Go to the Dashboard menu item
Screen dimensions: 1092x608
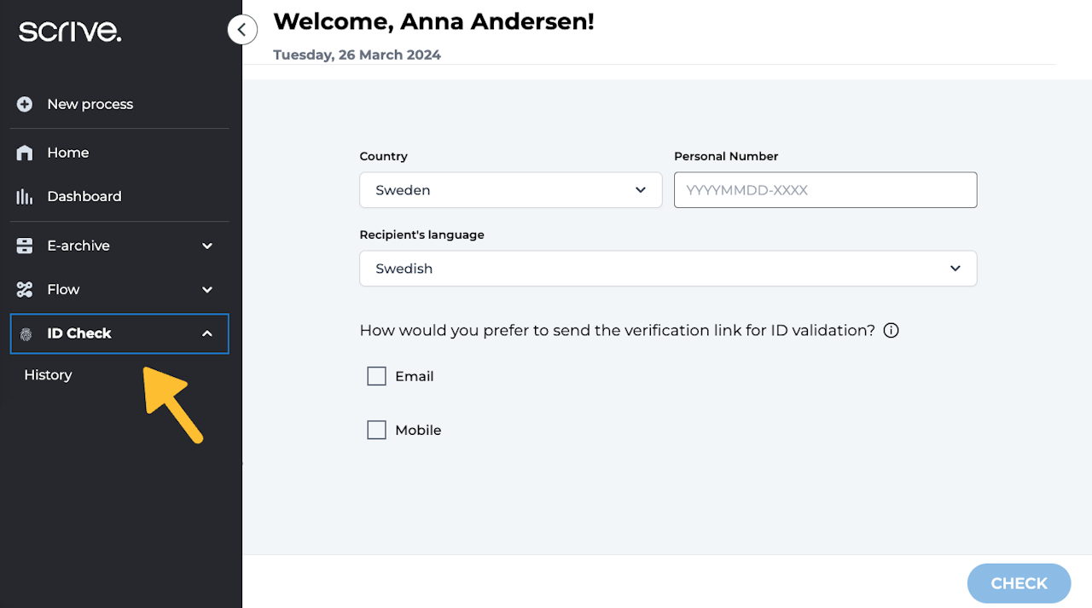click(84, 196)
